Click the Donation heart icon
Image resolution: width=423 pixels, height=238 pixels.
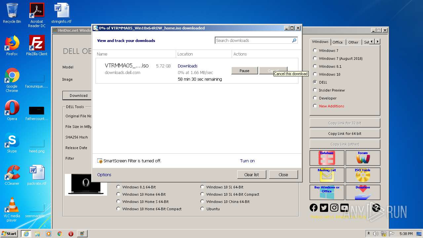[x=363, y=192]
